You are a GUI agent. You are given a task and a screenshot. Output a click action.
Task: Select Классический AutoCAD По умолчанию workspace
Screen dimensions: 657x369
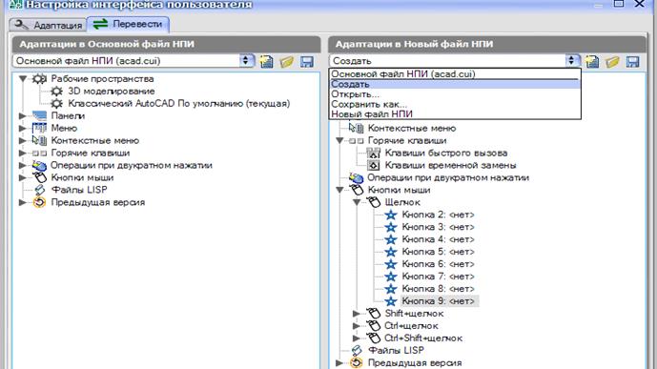click(179, 104)
